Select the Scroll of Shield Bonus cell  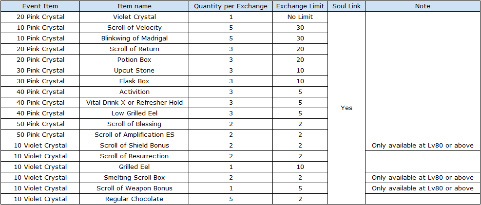pyautogui.click(x=135, y=146)
